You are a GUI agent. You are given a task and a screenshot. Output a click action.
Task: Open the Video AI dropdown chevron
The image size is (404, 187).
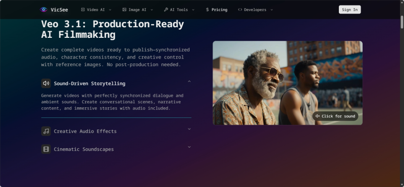[x=110, y=10]
